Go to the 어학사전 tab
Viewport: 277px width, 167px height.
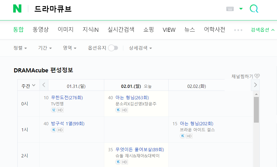click(x=215, y=29)
